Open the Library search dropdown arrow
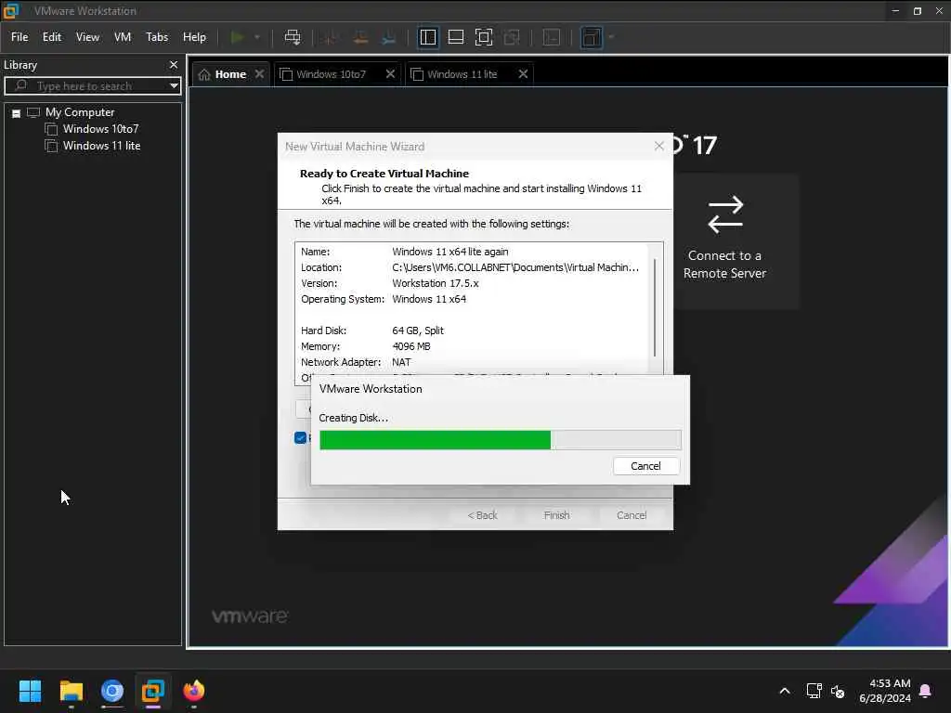This screenshot has width=951, height=713. [x=174, y=86]
